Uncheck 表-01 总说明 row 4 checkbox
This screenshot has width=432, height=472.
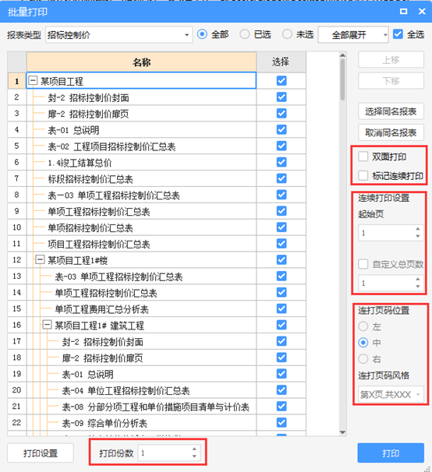(x=282, y=130)
